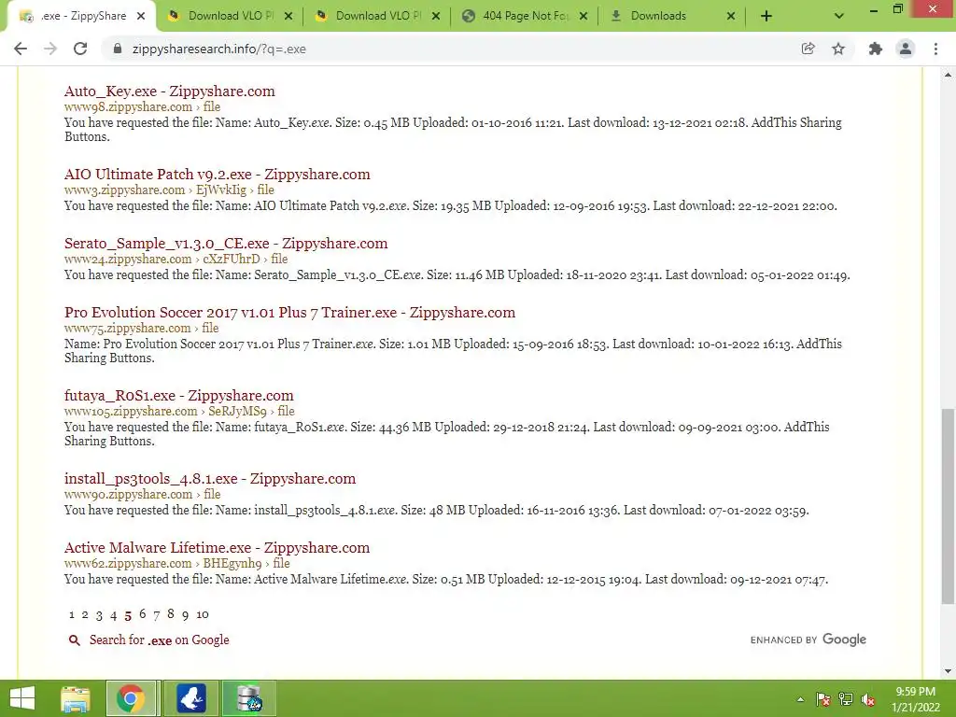Screen dimensions: 956x717
Task: Open the blue bird app in taskbar
Action: coord(190,698)
